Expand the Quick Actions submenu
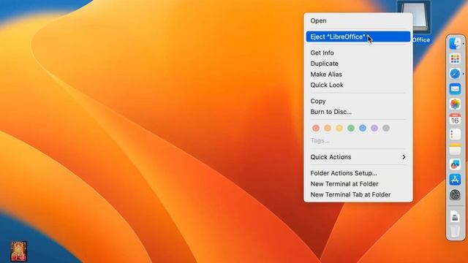This screenshot has height=263, width=468. 358,157
